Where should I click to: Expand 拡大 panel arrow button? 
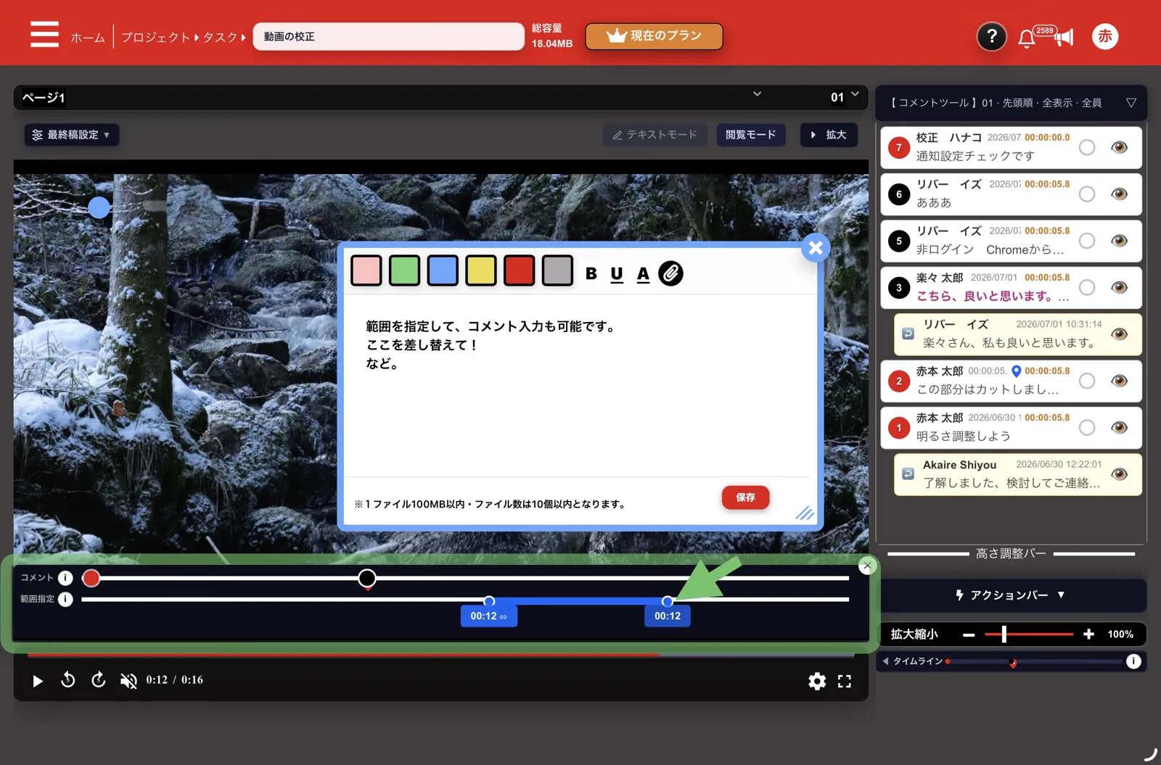[829, 135]
